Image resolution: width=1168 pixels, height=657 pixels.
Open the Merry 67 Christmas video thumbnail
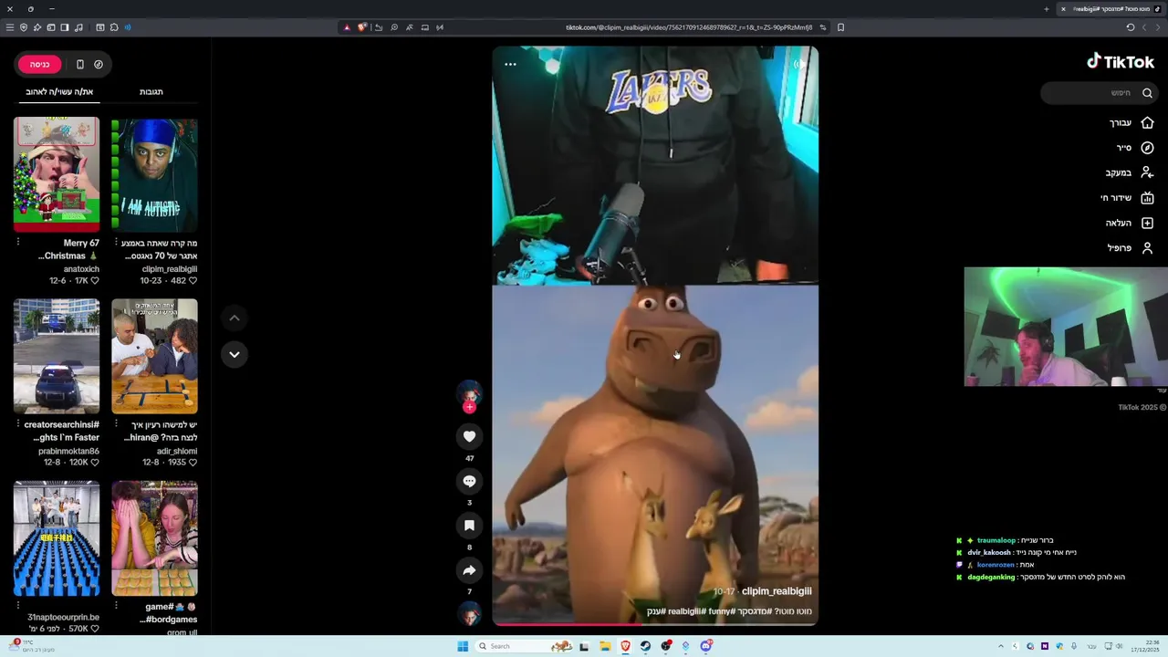(x=57, y=174)
